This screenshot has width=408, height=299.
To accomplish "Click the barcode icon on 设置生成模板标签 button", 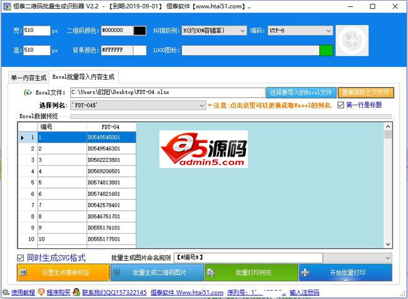I will tap(23, 272).
